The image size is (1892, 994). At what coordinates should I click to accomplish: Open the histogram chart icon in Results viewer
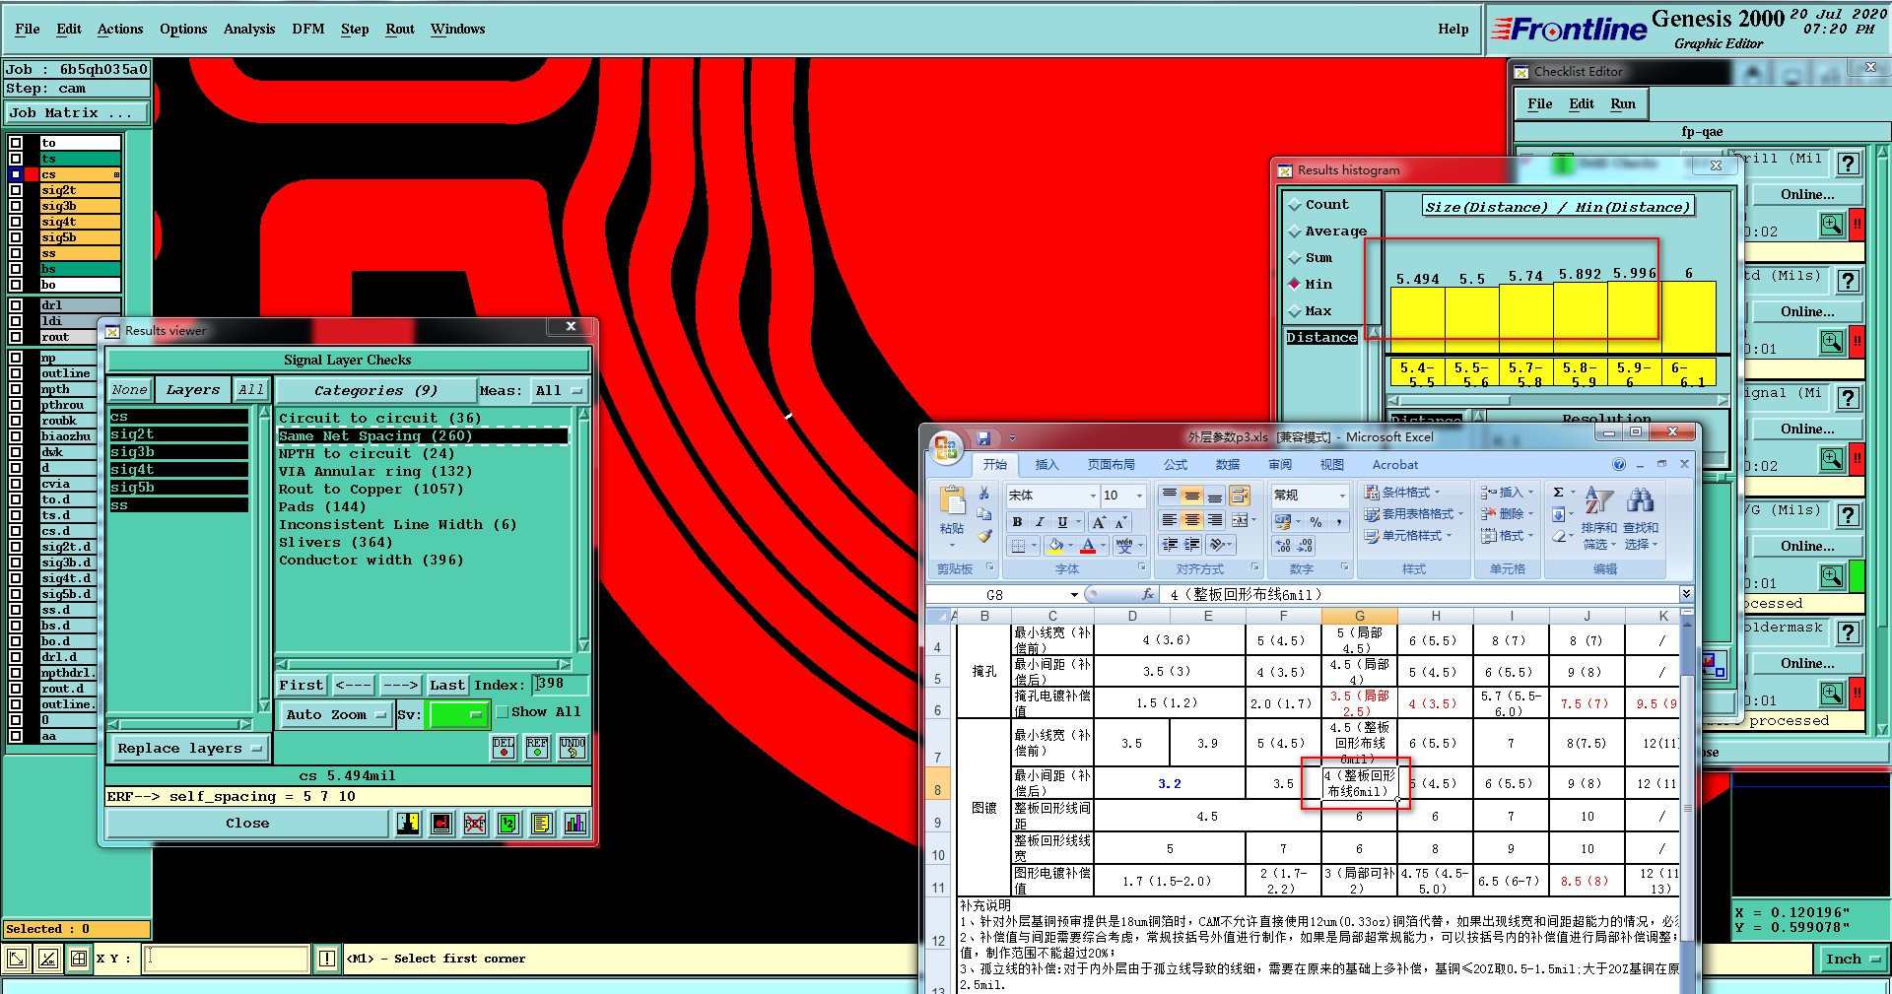575,824
